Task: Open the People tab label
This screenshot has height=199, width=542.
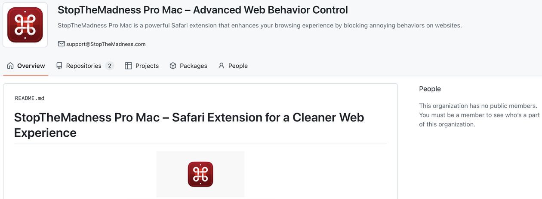Action: pyautogui.click(x=238, y=66)
